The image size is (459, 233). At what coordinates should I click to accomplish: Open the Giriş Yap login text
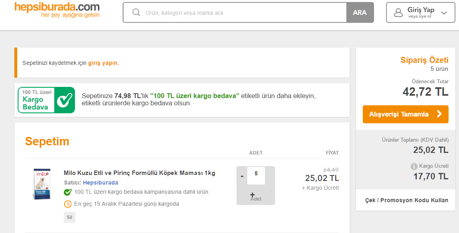pos(421,10)
